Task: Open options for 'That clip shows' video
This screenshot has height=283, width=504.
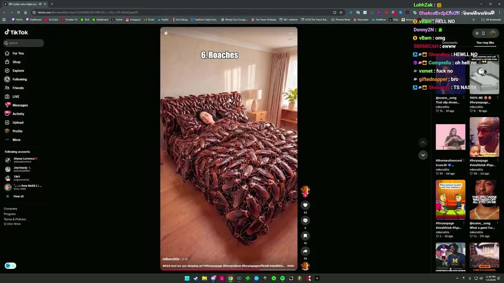Action: pos(463,98)
